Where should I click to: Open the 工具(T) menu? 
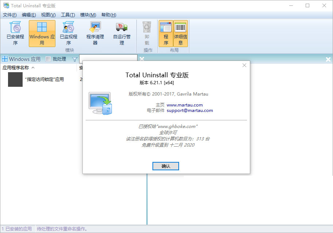click(68, 15)
